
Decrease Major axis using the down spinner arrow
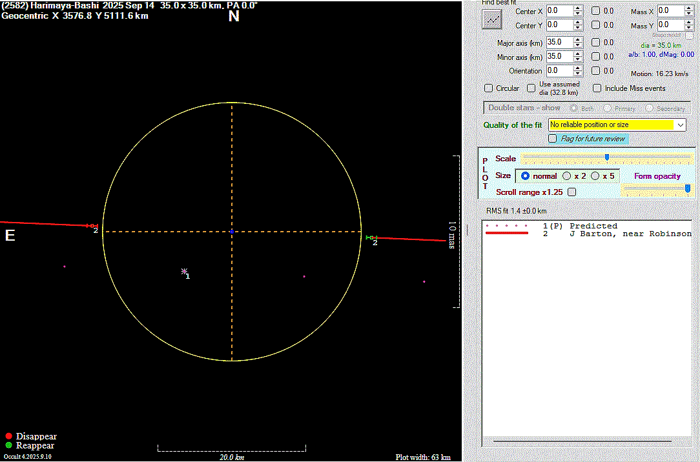(577, 45)
